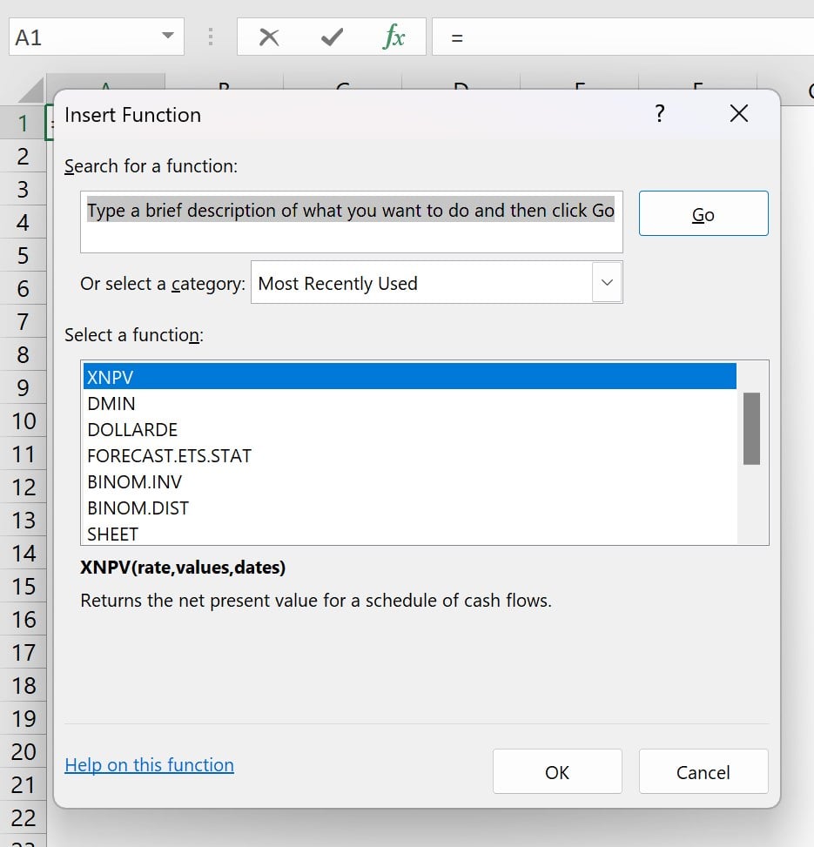
Task: Select DMIN in the function list
Action: pos(409,404)
